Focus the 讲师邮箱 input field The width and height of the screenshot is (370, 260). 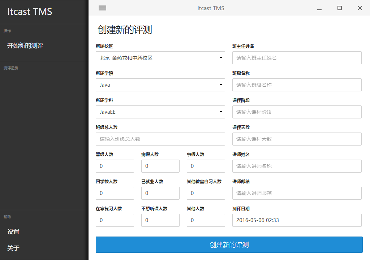tap(297, 193)
